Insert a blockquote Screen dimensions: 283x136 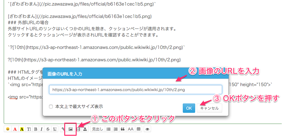click(123, 129)
